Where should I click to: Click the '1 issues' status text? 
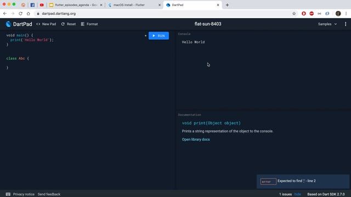tap(285, 194)
